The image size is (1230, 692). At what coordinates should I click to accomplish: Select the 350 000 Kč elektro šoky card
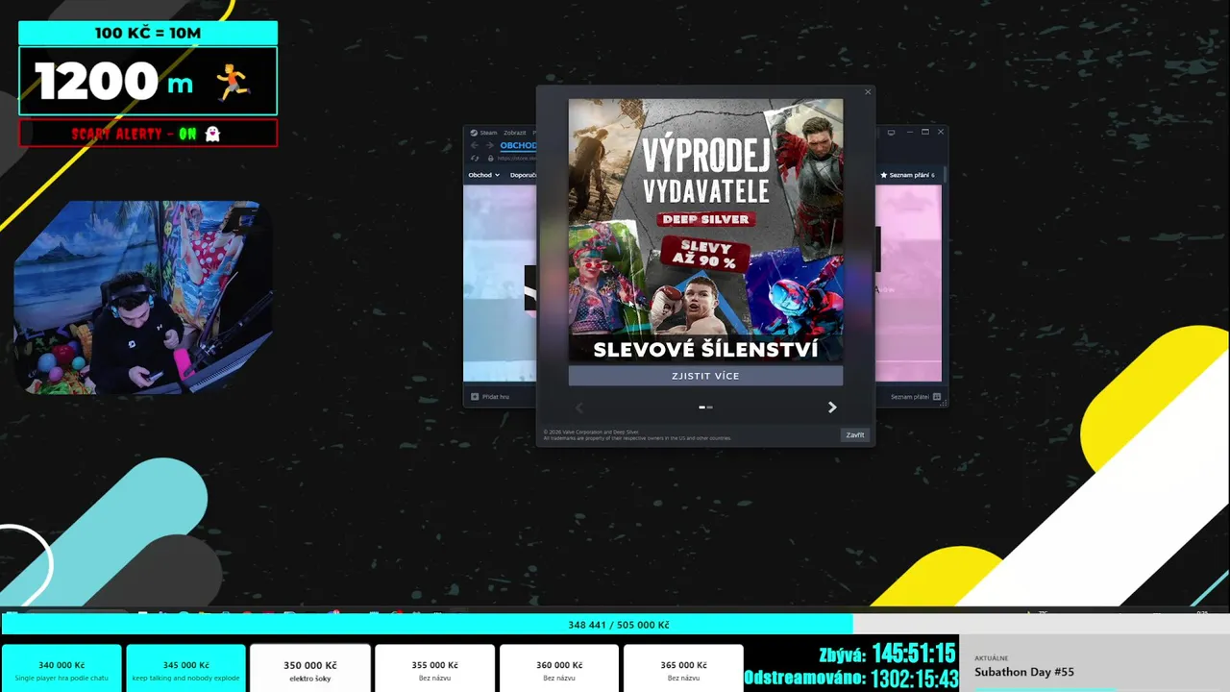click(309, 669)
